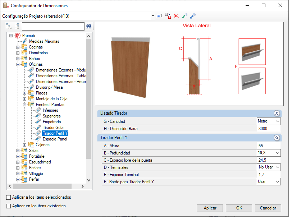
Task: Click the copy configuration icon
Action: 168,16
